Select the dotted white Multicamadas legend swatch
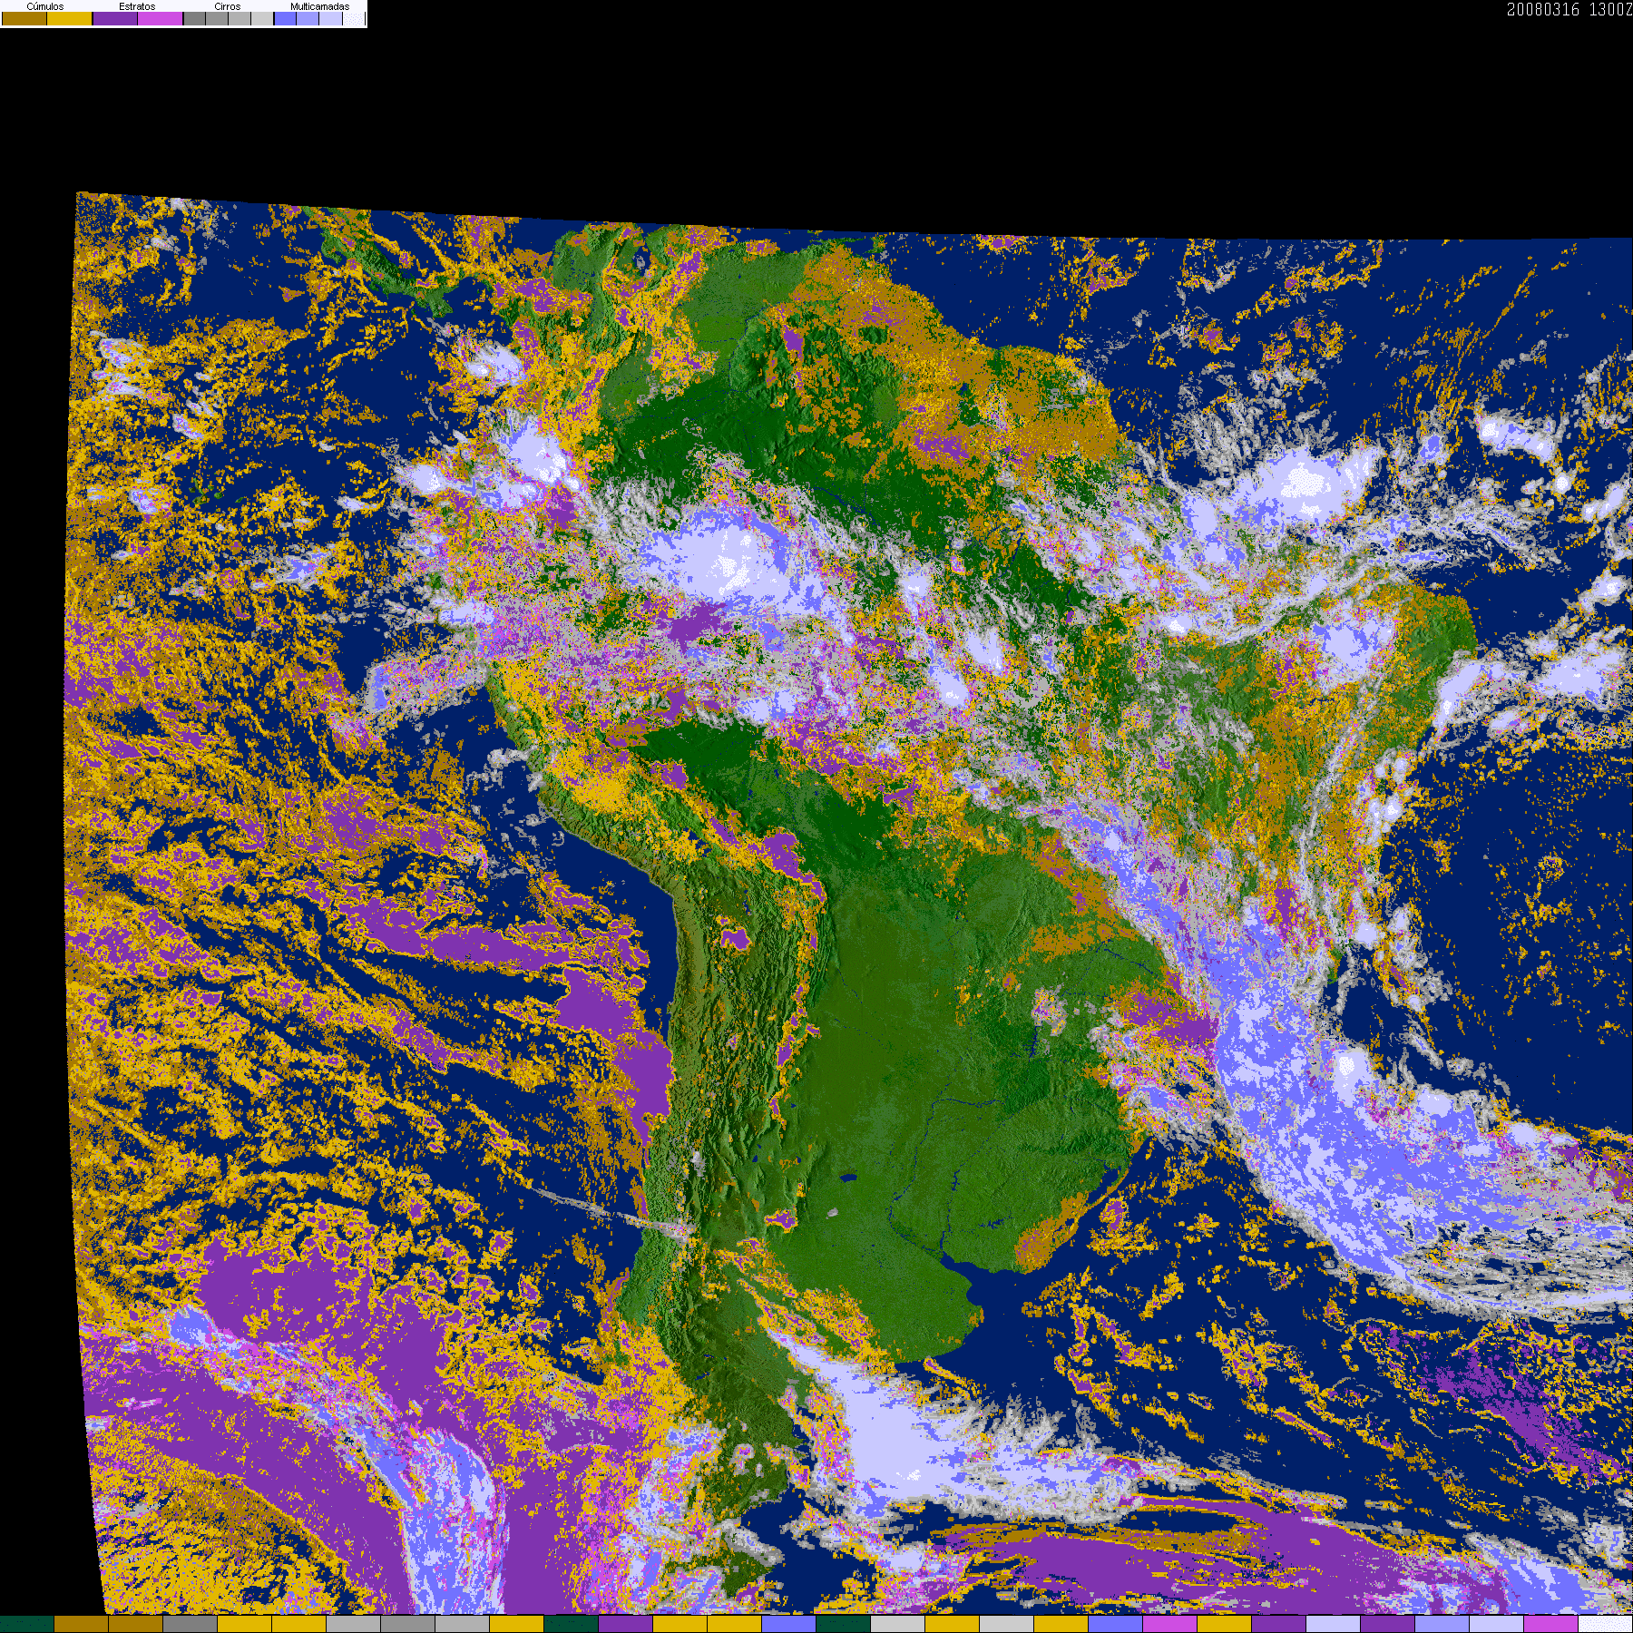This screenshot has width=1633, height=1633. pos(354,18)
